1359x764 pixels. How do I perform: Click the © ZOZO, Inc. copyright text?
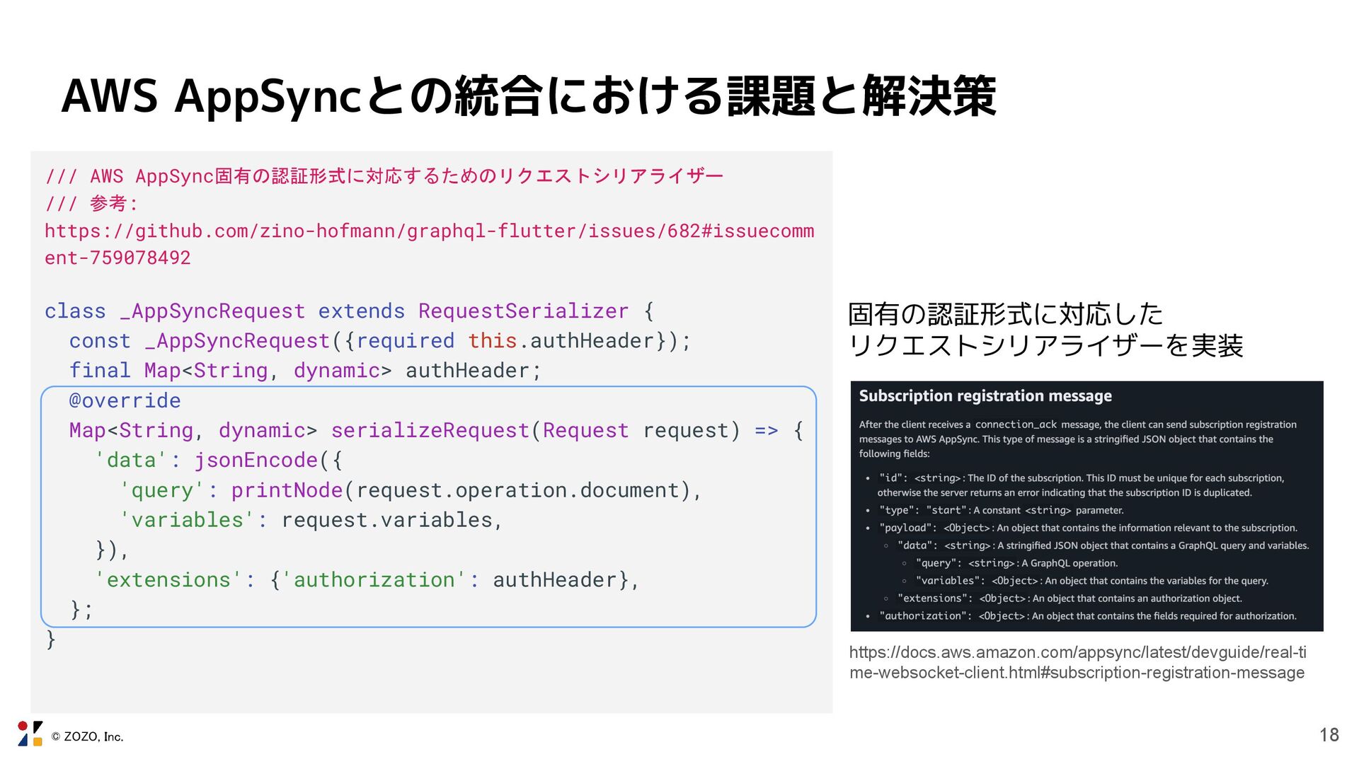coord(87,737)
